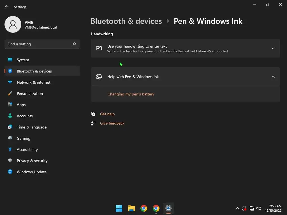
Task: Open Personalization settings
Action: [42, 94]
